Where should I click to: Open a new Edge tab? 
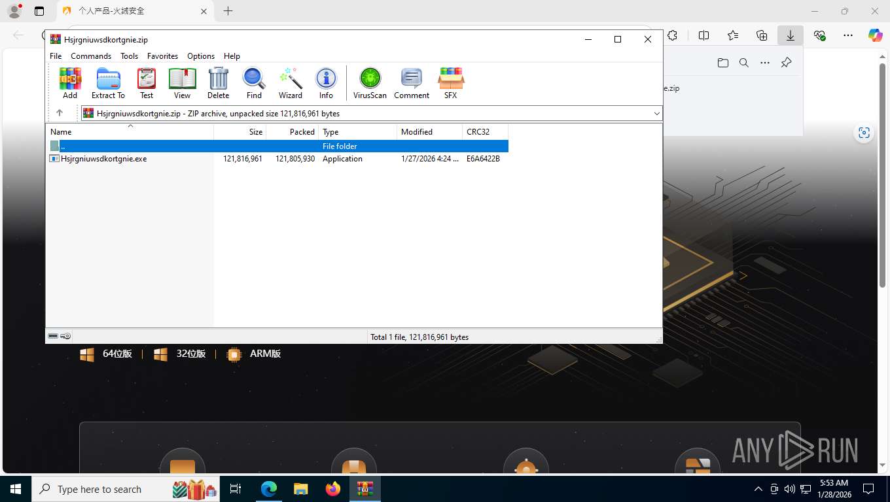tap(228, 11)
